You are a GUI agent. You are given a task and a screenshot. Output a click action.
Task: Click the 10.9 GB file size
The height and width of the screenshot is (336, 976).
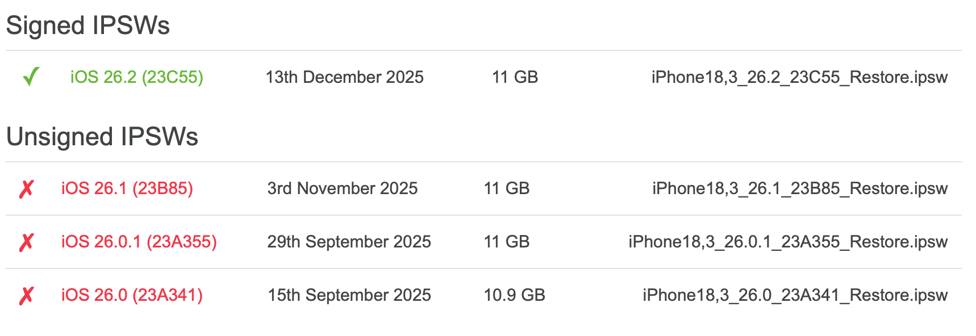[514, 295]
